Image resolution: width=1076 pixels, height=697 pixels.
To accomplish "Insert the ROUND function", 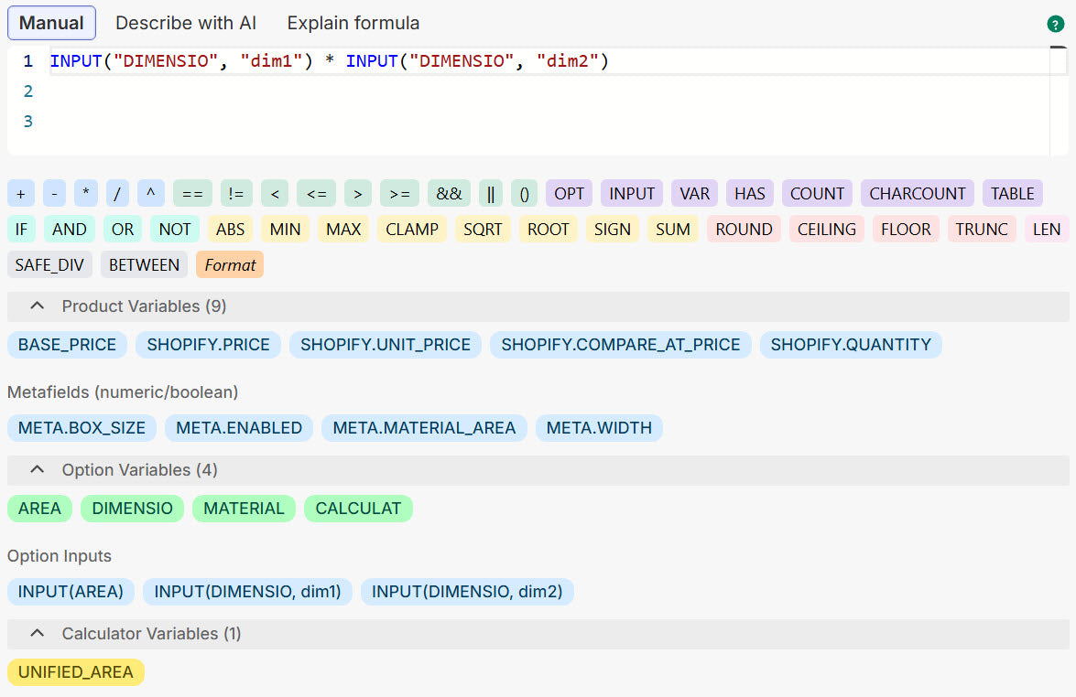I will 744,230.
